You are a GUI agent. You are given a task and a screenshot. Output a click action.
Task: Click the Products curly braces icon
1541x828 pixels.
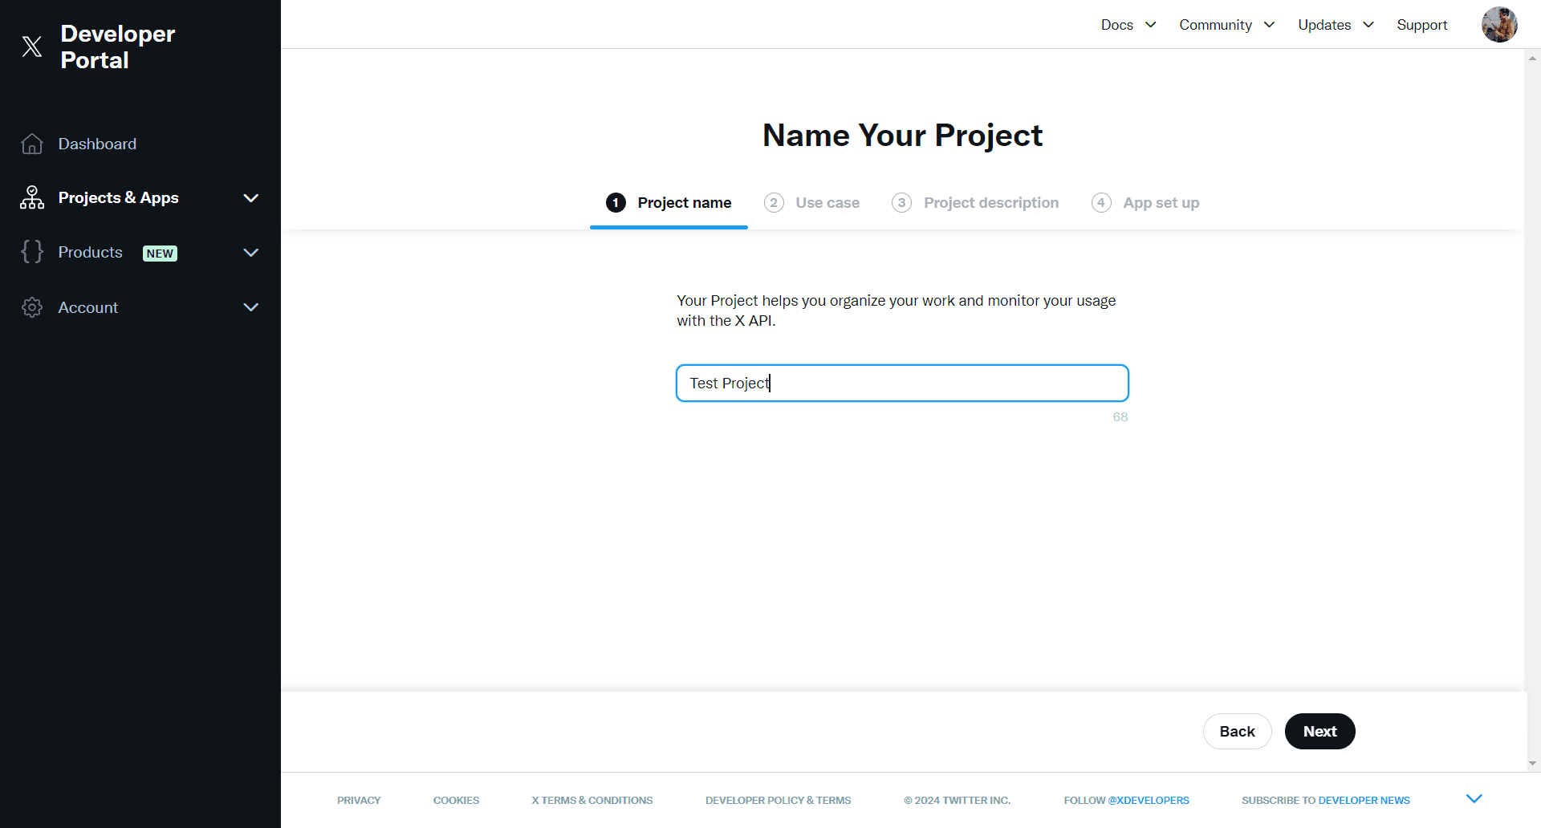(x=32, y=252)
